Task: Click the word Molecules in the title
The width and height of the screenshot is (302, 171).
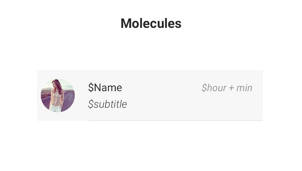Action: pos(151,23)
